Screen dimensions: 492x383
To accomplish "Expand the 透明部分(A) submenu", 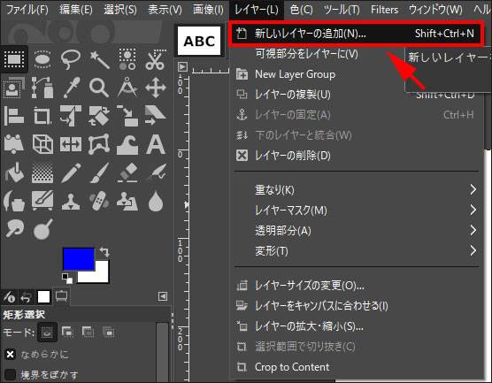I will (x=357, y=231).
